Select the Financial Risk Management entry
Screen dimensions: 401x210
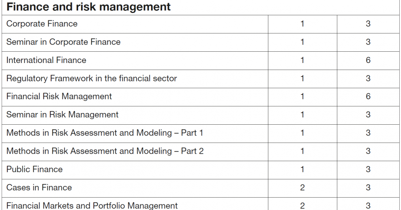[59, 97]
